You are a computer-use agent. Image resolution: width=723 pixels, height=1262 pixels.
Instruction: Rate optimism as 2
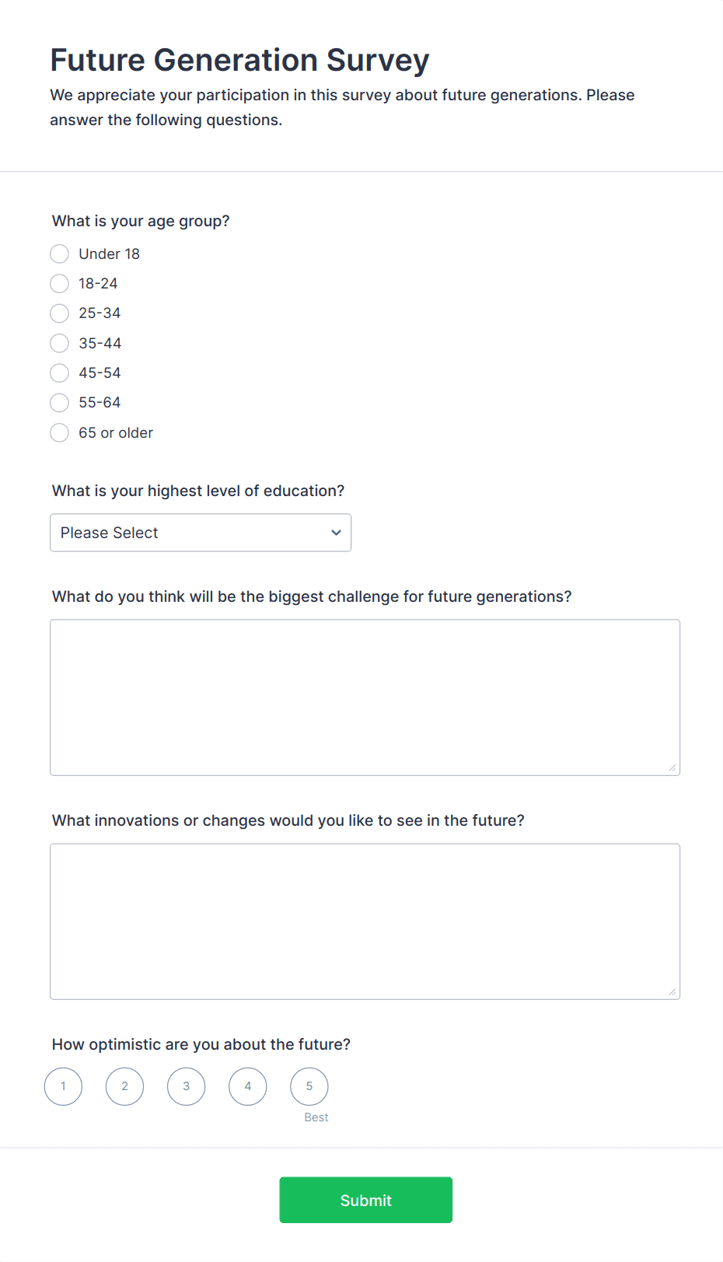click(x=124, y=1086)
